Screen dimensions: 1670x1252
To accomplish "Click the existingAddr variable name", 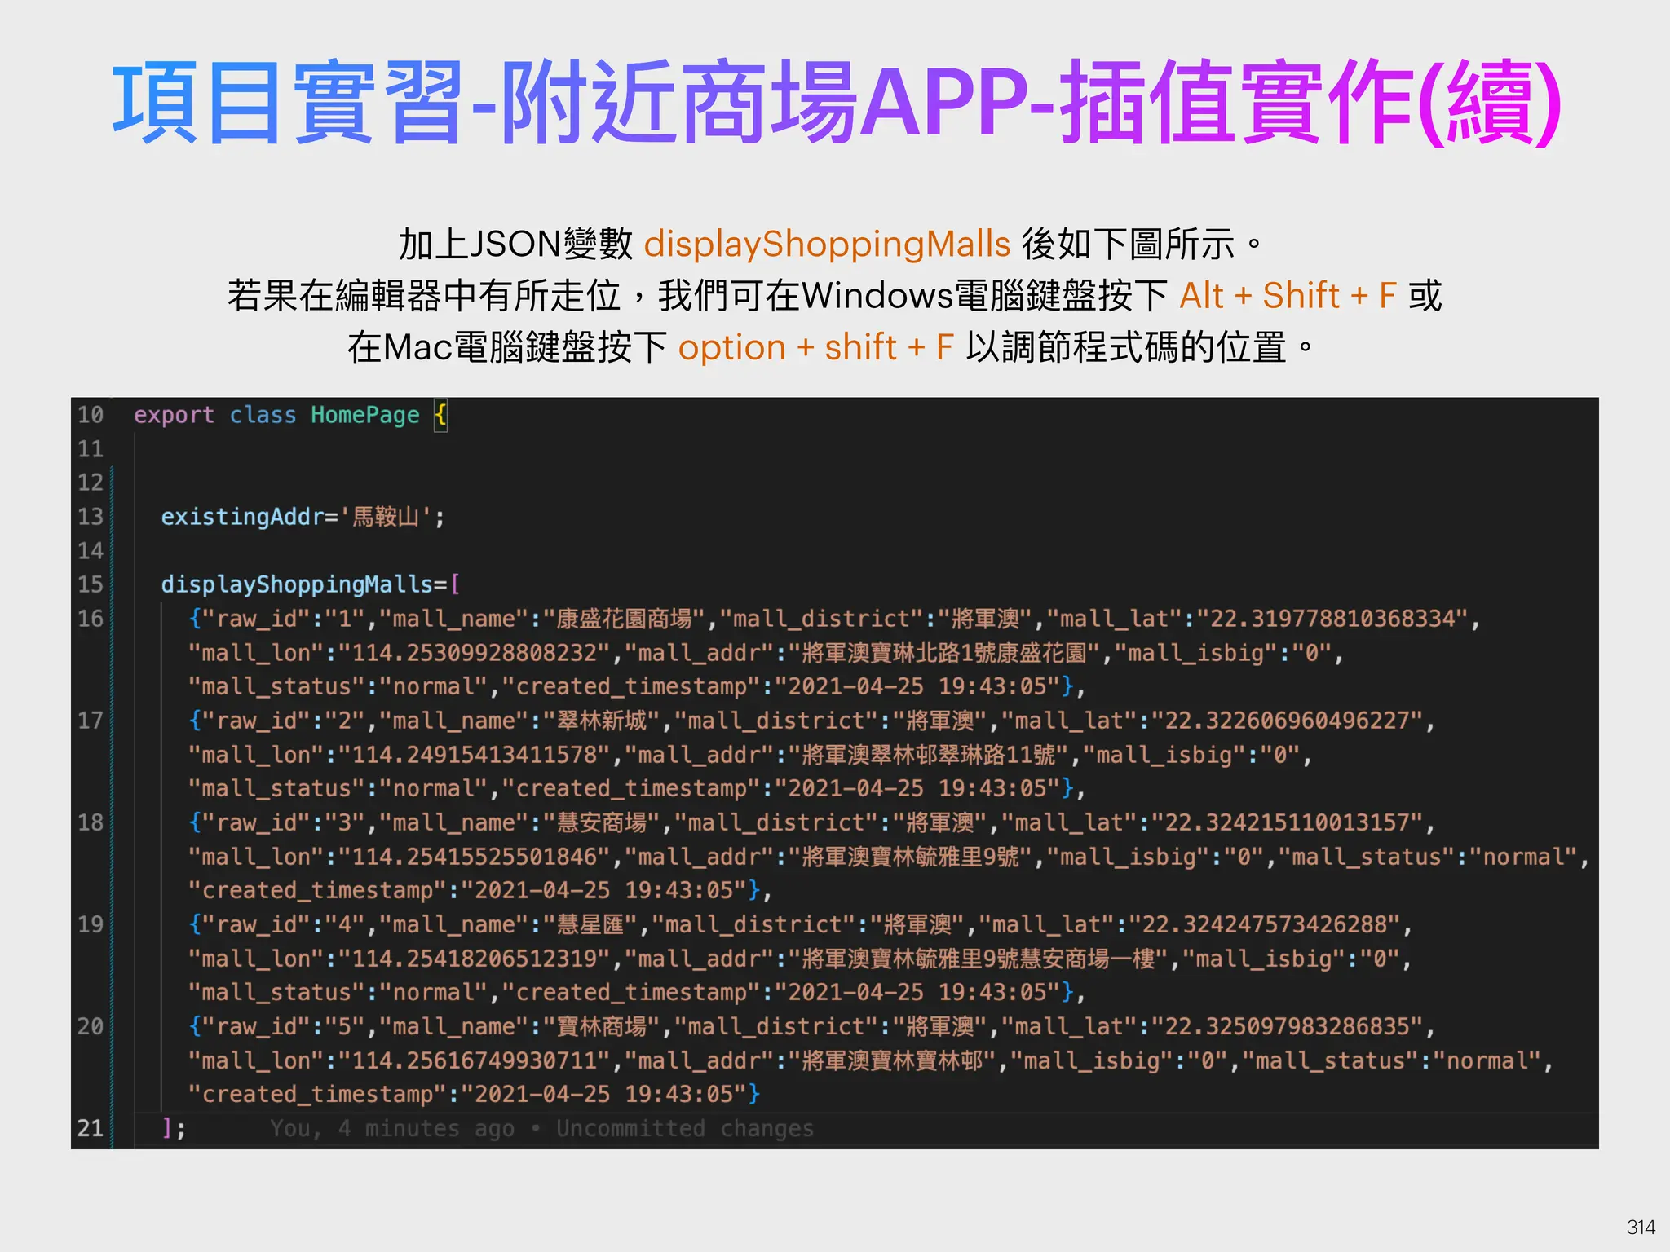I will (242, 517).
